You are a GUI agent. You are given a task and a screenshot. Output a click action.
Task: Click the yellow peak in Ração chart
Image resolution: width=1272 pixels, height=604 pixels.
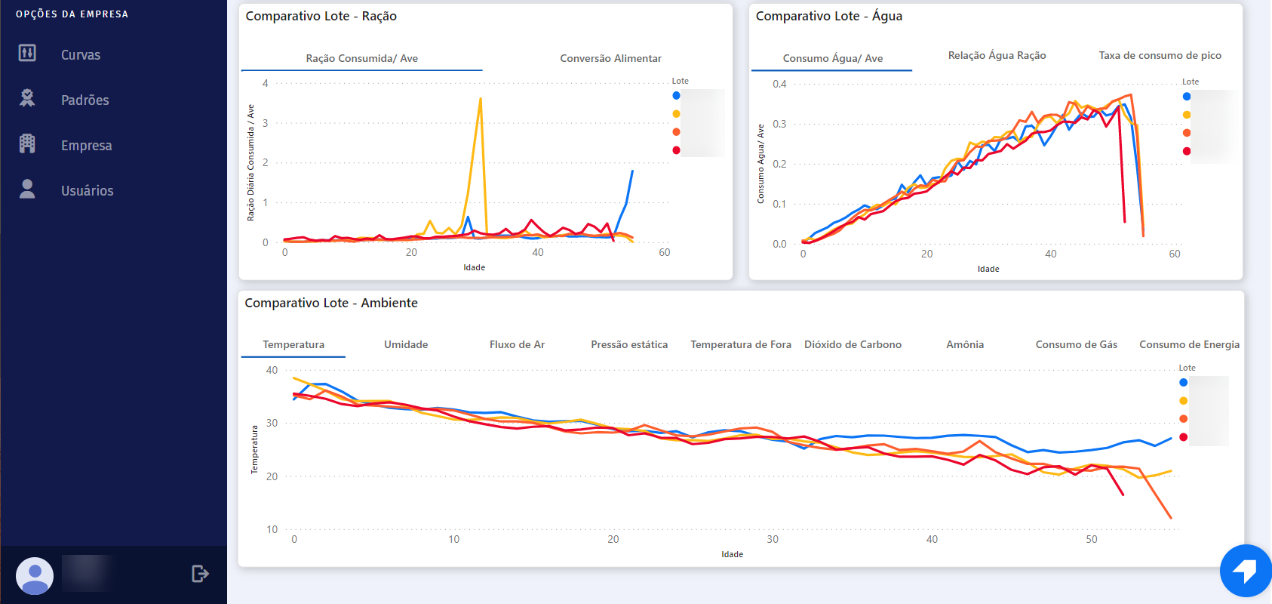[x=480, y=100]
